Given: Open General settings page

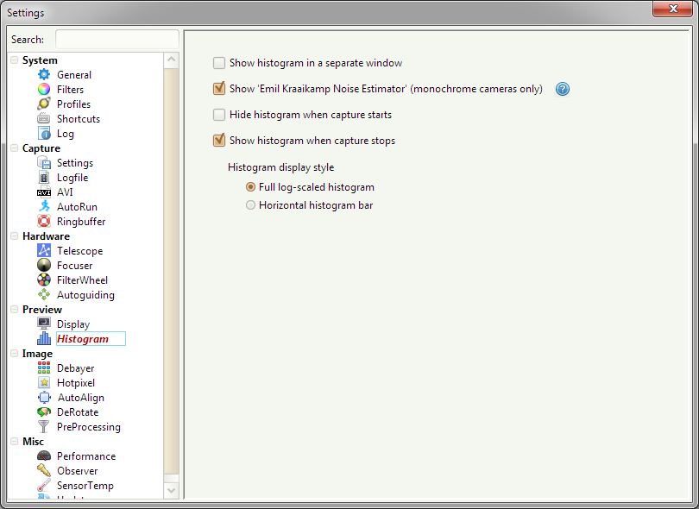Looking at the screenshot, I should coord(74,75).
